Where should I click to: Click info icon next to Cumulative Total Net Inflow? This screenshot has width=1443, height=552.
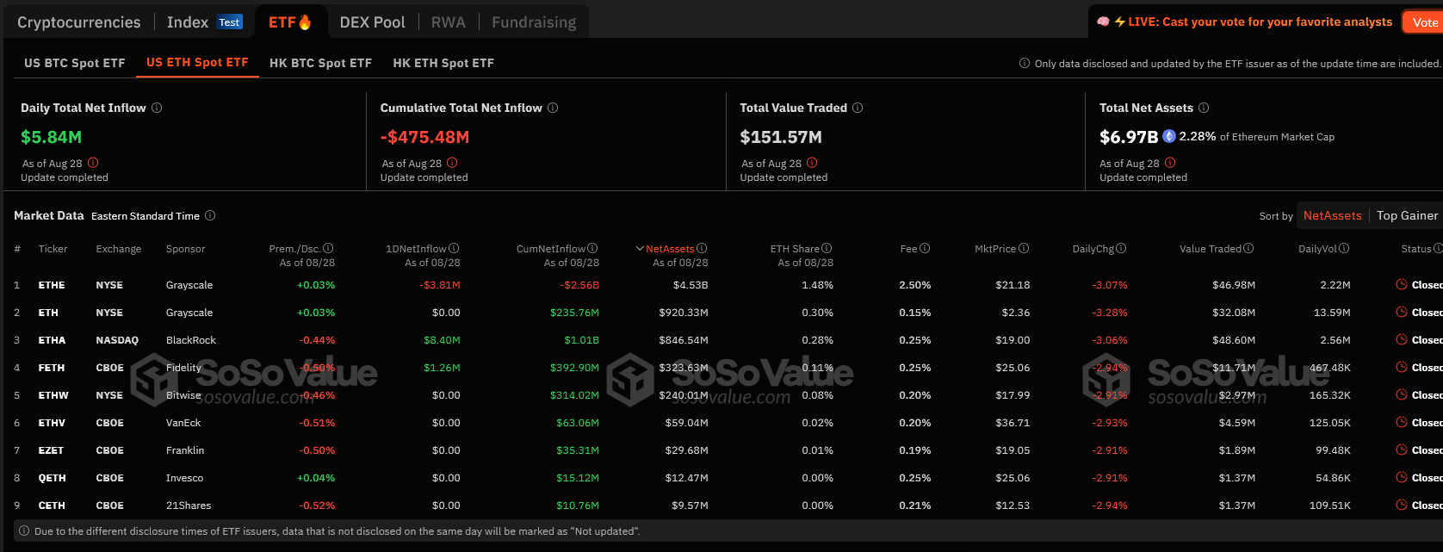coord(553,108)
